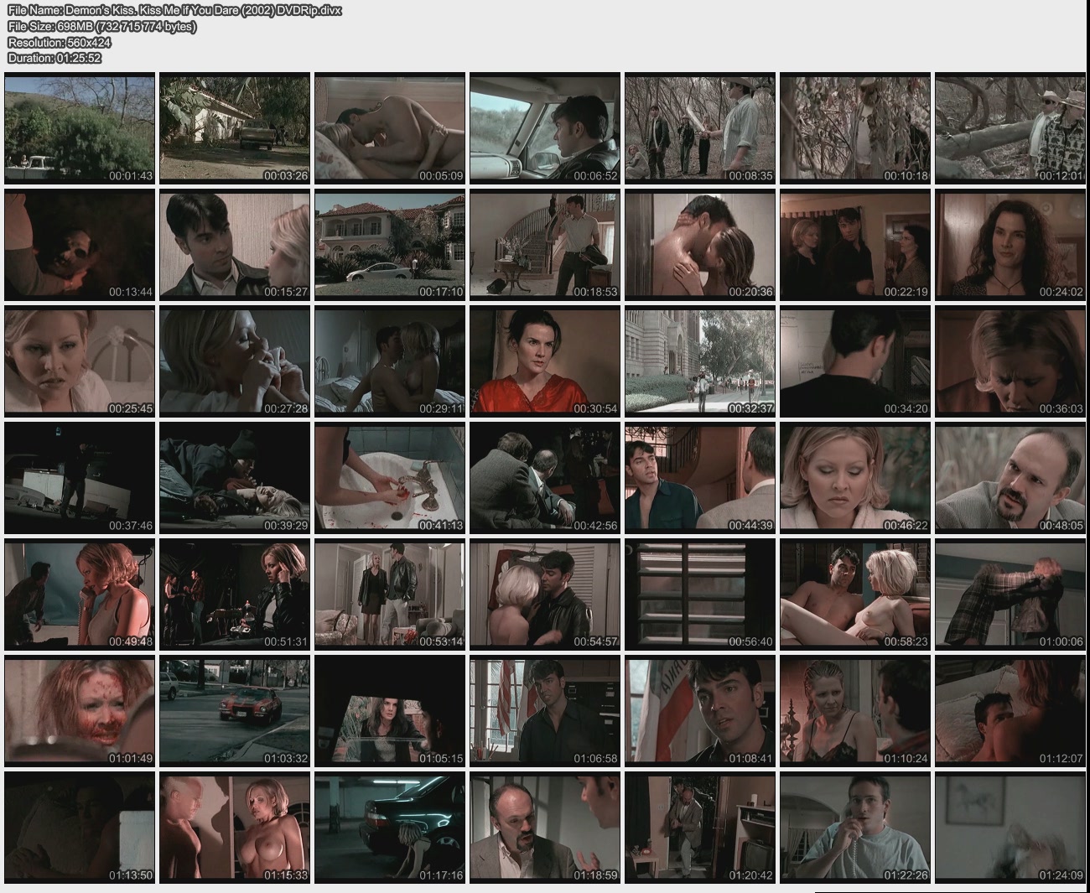Open the forest group frame at 00:08:35
The image size is (1090, 893).
click(700, 128)
